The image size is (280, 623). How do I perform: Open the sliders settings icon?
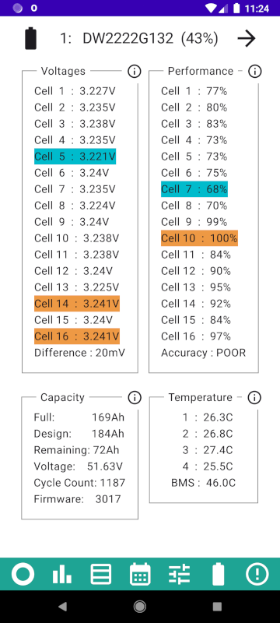point(179,575)
